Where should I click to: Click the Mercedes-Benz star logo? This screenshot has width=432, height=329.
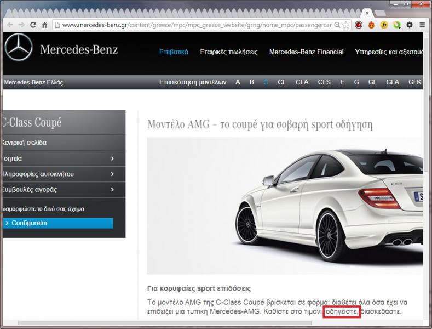[x=19, y=47]
